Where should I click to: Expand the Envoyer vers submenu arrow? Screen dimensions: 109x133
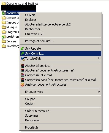click(99, 92)
